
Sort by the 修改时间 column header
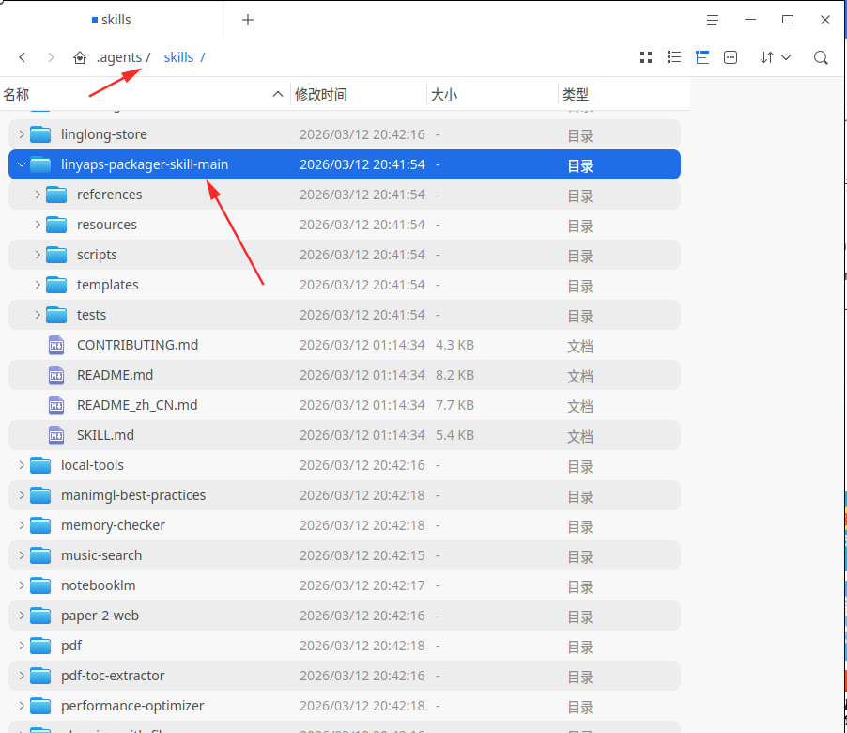coord(358,95)
